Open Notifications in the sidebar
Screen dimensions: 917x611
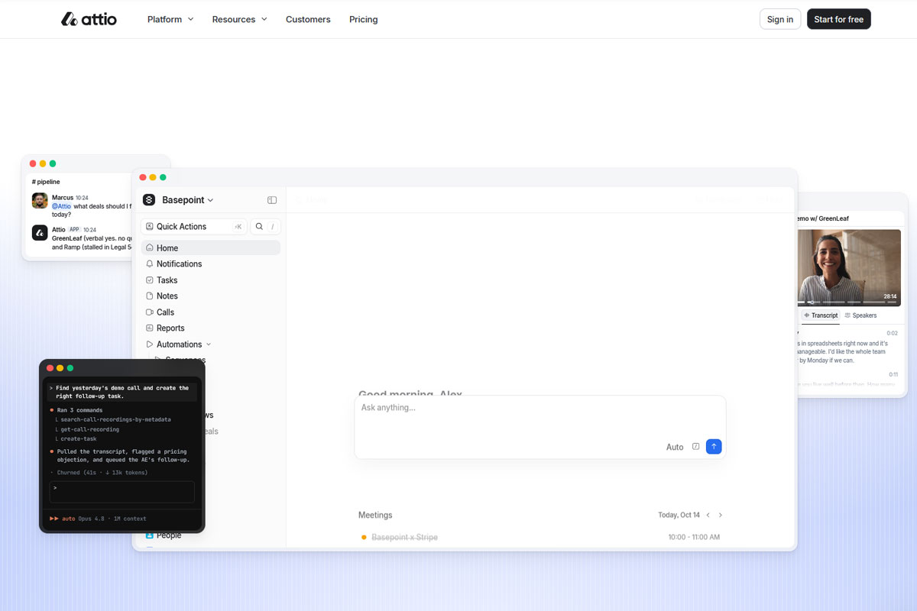point(210,264)
